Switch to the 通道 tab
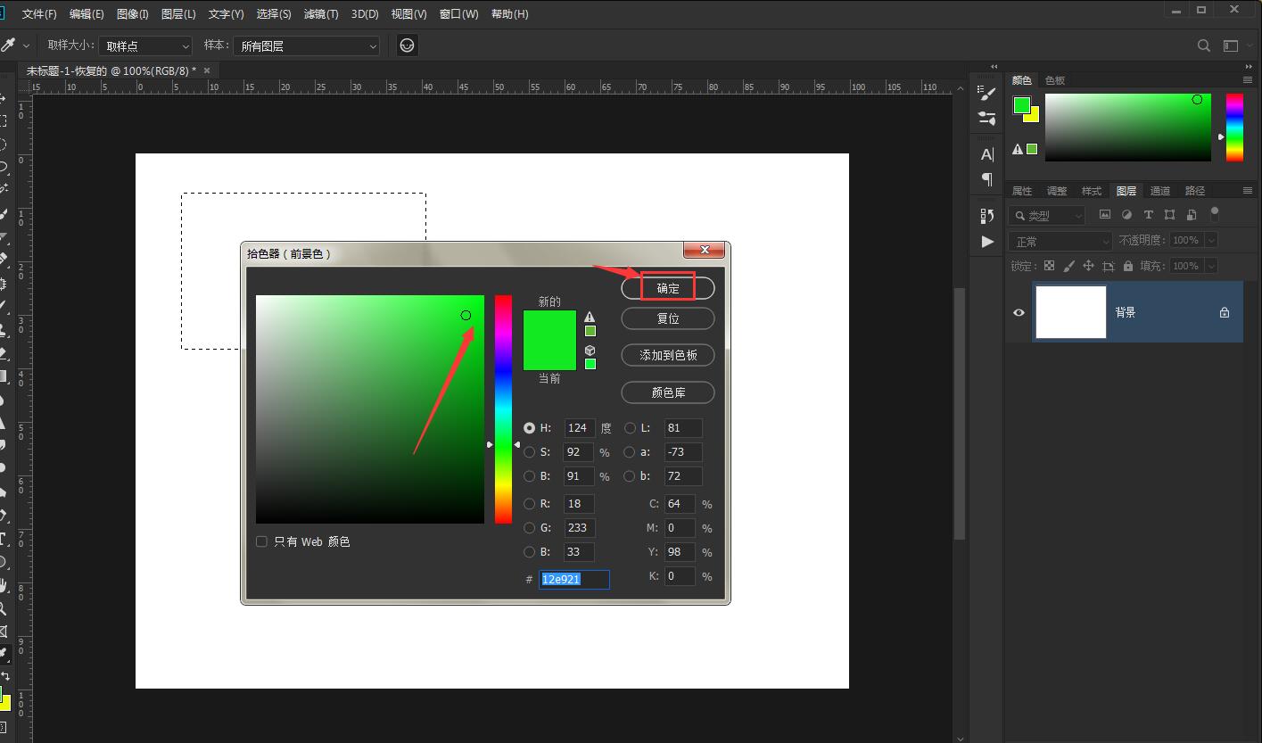This screenshot has width=1262, height=743. [x=1159, y=191]
